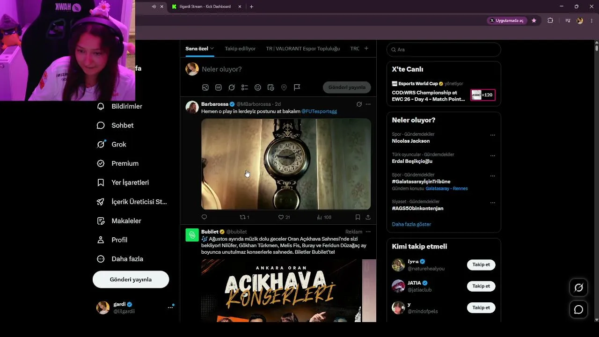Open Sohbet chat in the sidebar
Viewport: 599px width, 337px height.
click(x=115, y=125)
